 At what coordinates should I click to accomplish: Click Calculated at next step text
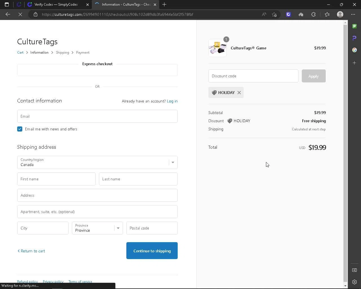309,129
